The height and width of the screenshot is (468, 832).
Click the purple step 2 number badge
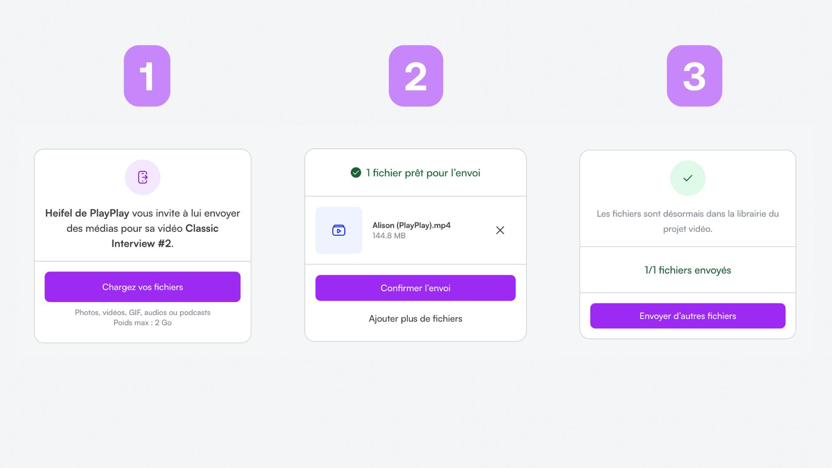pos(416,76)
